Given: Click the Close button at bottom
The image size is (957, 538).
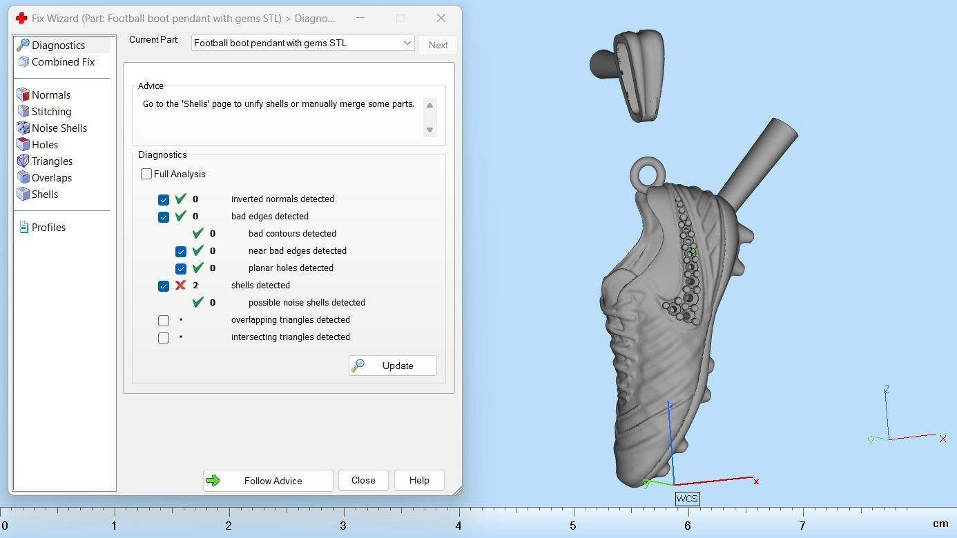Looking at the screenshot, I should [363, 481].
